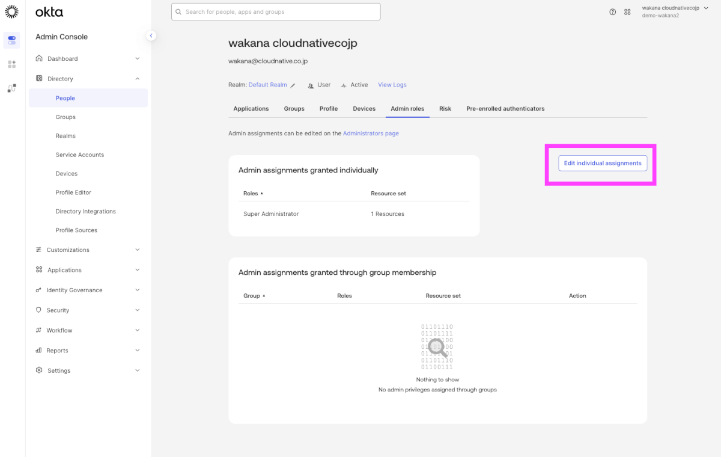Switch to the Pre-enrolled authenticators tab
Image resolution: width=721 pixels, height=457 pixels.
505,109
